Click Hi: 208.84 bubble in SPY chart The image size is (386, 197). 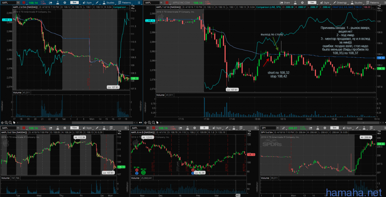(365, 137)
